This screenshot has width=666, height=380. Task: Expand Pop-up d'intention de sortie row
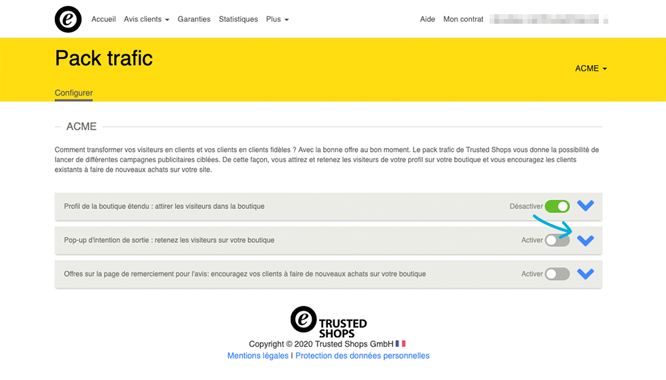585,240
